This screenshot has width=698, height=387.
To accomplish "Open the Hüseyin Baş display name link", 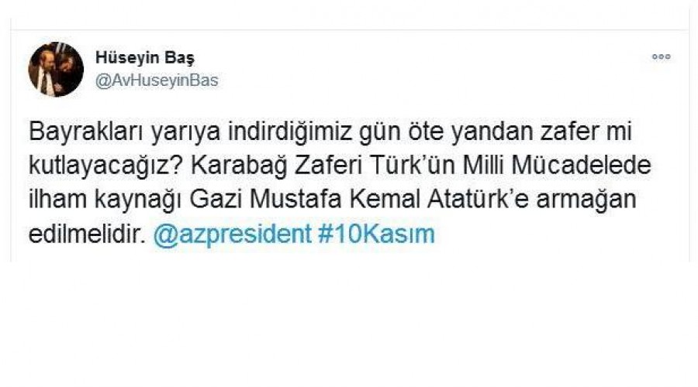I will point(145,57).
